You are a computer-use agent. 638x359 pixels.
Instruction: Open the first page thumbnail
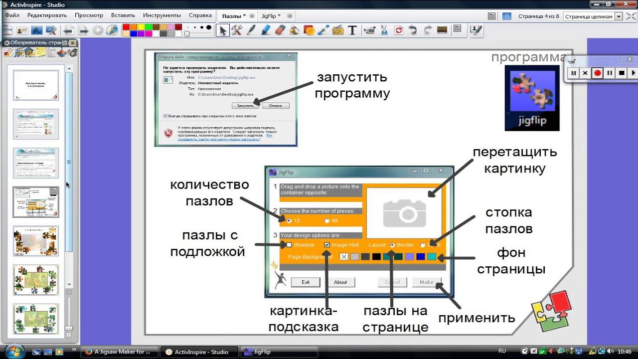36,85
